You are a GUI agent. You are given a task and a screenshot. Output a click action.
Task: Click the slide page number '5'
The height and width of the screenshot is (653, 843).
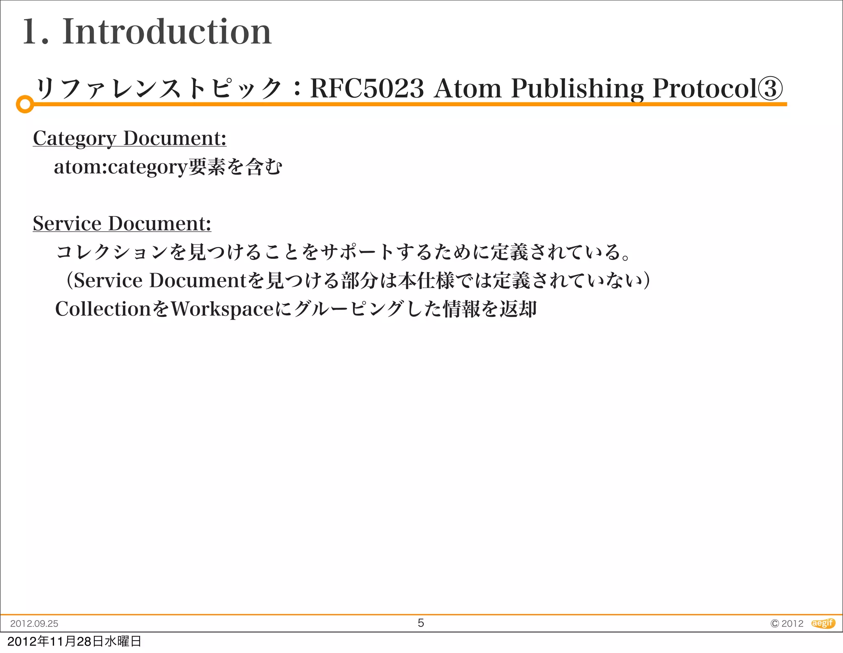tap(421, 623)
